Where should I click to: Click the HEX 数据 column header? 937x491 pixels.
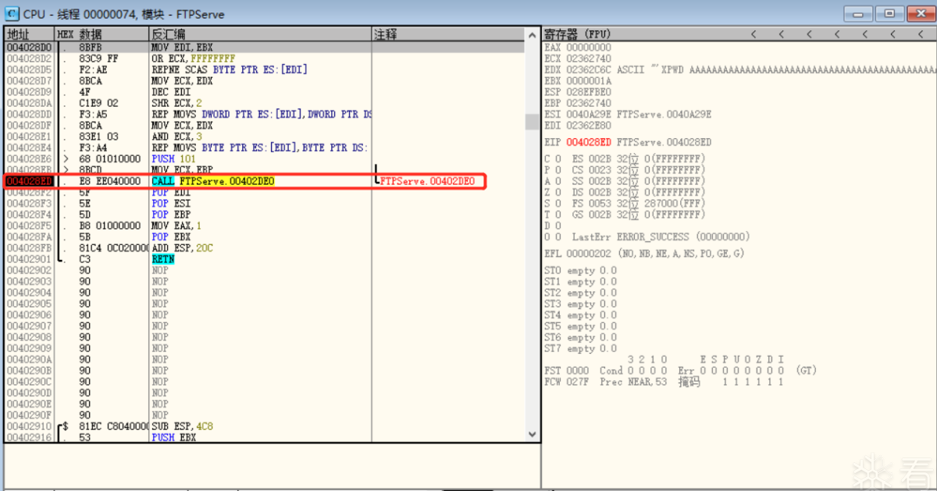coord(102,34)
